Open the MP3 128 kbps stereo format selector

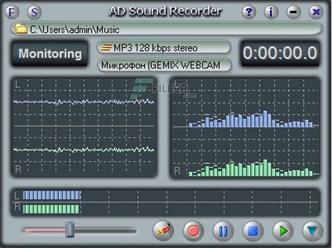click(164, 48)
